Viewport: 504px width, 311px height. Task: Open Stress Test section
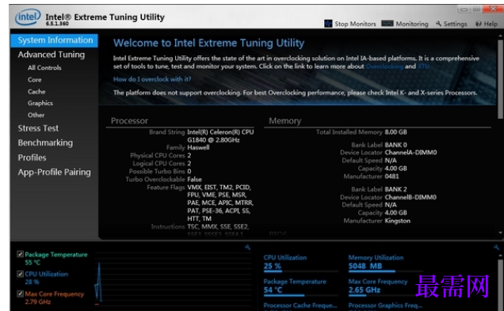coord(38,128)
